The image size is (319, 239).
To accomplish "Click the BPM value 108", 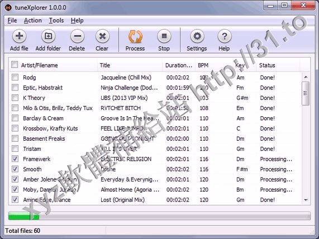I will point(204,108).
